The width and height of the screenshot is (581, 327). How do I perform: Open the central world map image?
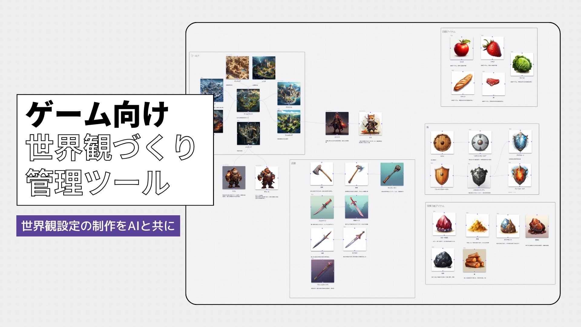(248, 101)
